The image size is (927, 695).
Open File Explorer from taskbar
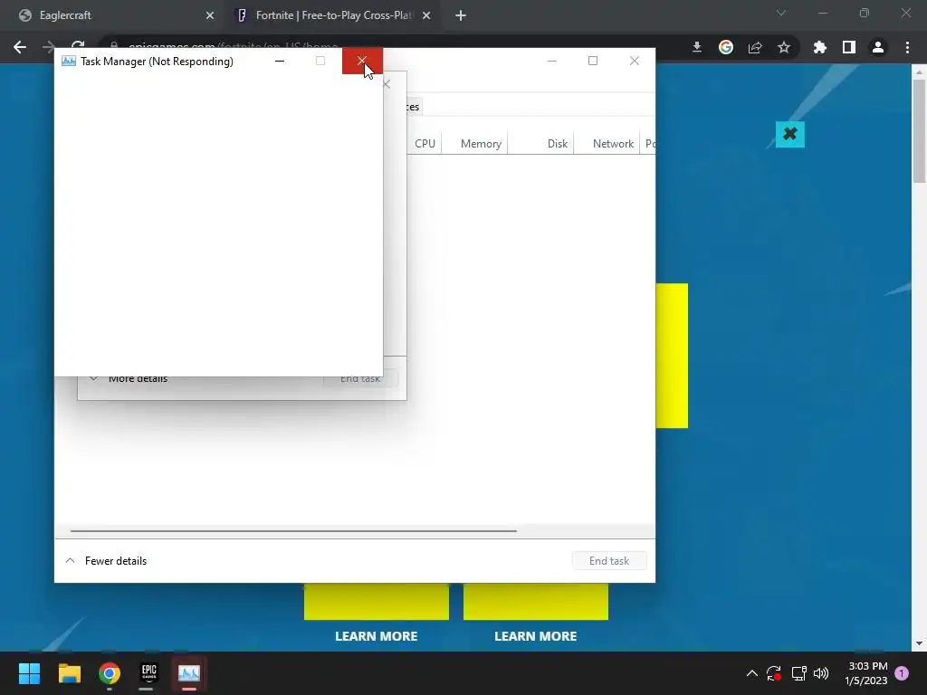69,673
